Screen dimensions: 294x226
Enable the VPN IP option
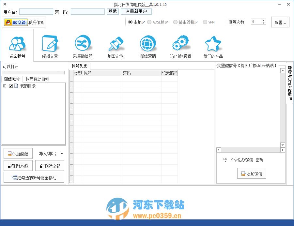tap(206, 22)
